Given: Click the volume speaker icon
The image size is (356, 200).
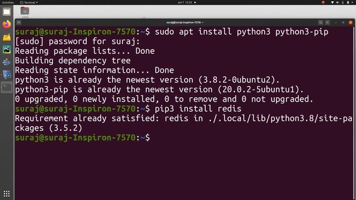Looking at the screenshot, I should (x=338, y=2).
